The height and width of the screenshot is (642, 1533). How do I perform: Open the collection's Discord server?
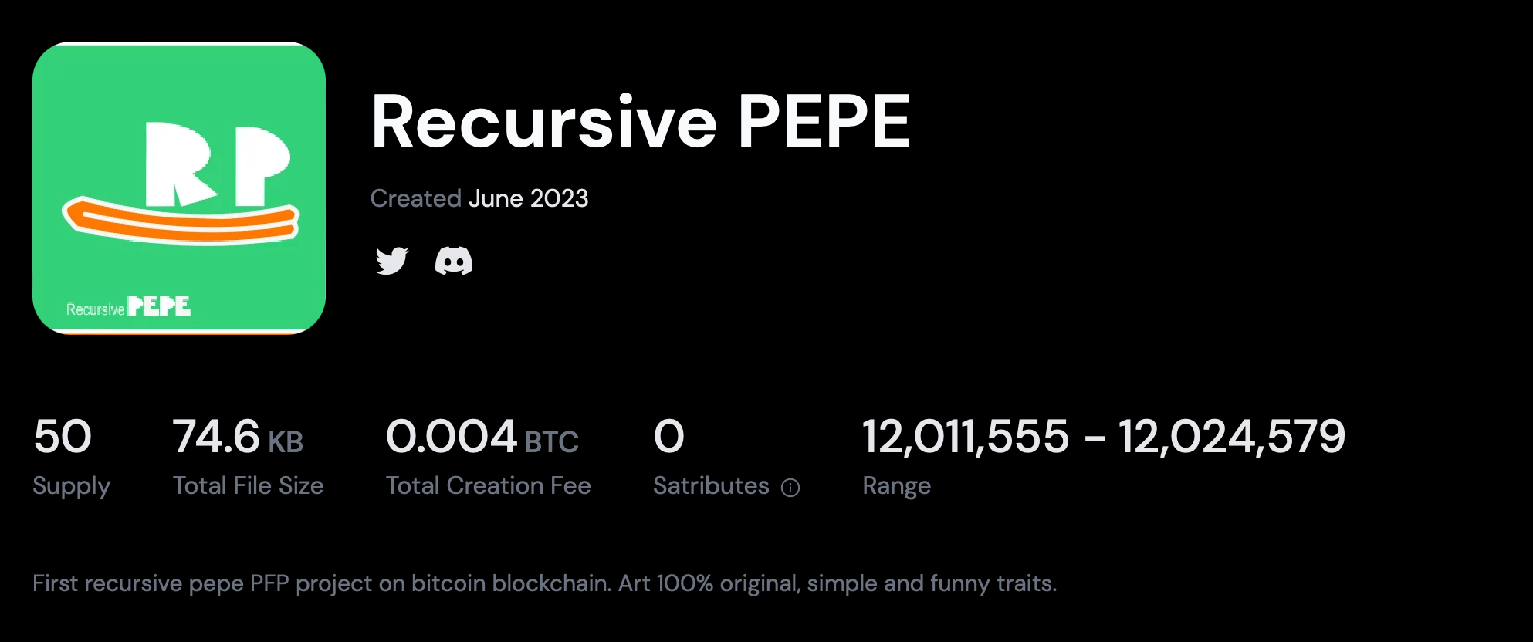(454, 261)
